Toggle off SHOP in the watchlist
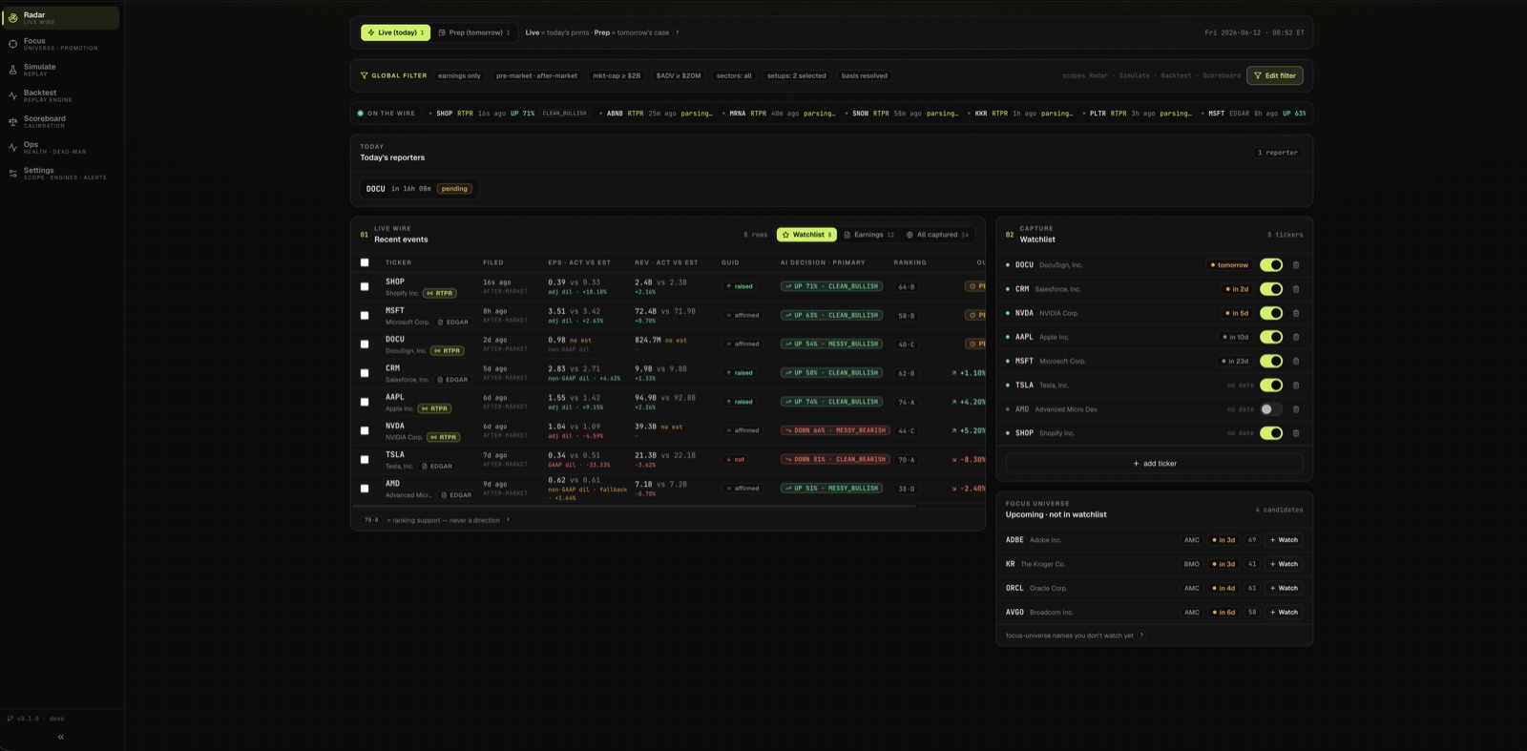The height and width of the screenshot is (751, 1527). tap(1271, 433)
